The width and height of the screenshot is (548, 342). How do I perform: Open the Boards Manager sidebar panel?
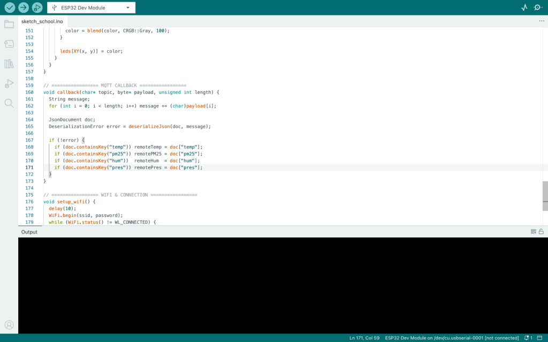pyautogui.click(x=9, y=44)
